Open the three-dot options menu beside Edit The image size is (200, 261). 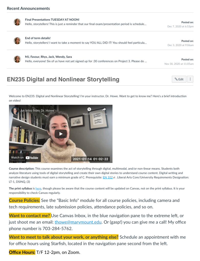point(190,79)
